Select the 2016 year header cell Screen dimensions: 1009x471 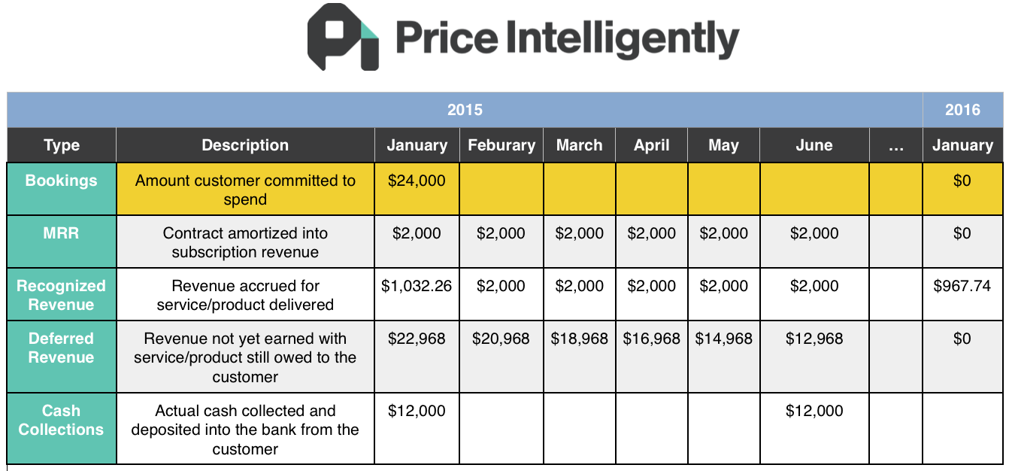(962, 110)
